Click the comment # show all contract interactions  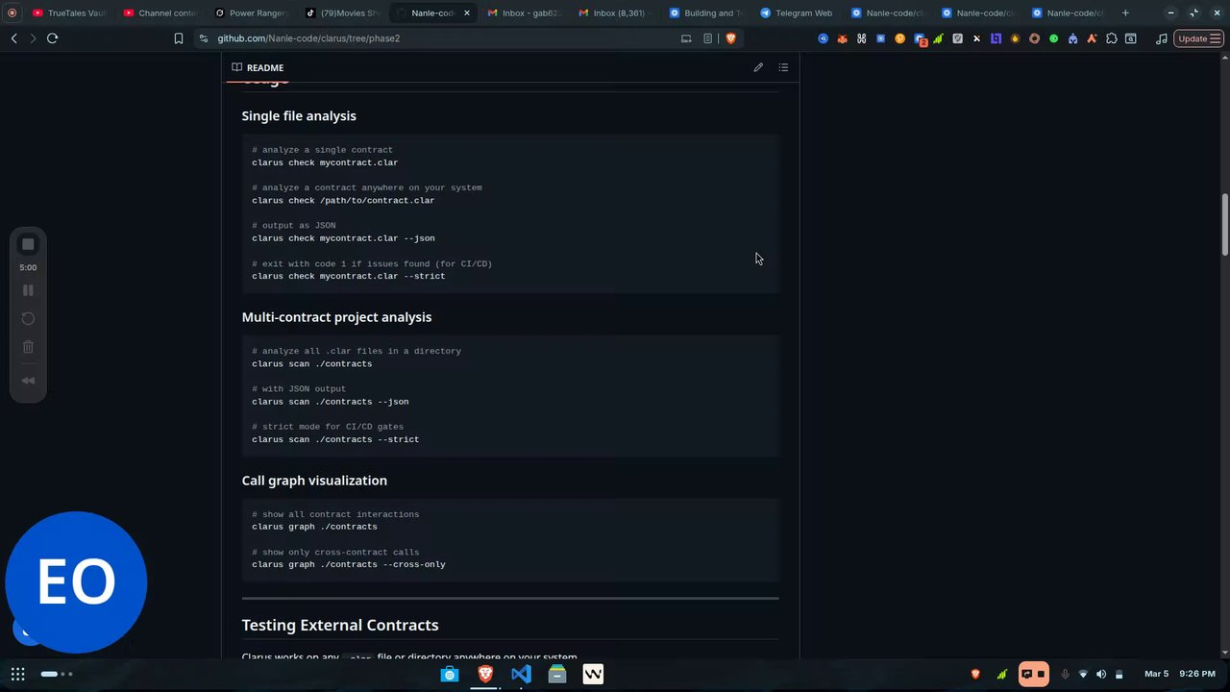pyautogui.click(x=335, y=514)
